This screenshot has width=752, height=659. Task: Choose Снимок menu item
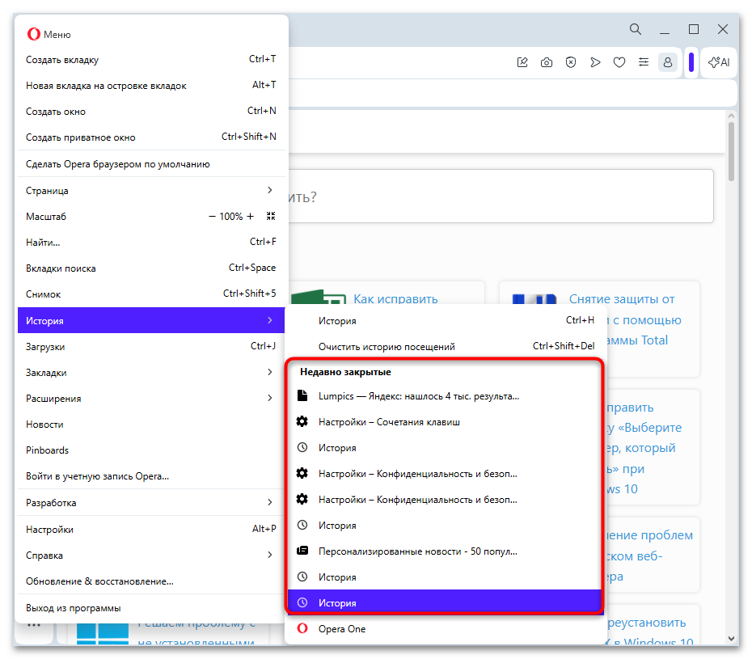coord(151,294)
